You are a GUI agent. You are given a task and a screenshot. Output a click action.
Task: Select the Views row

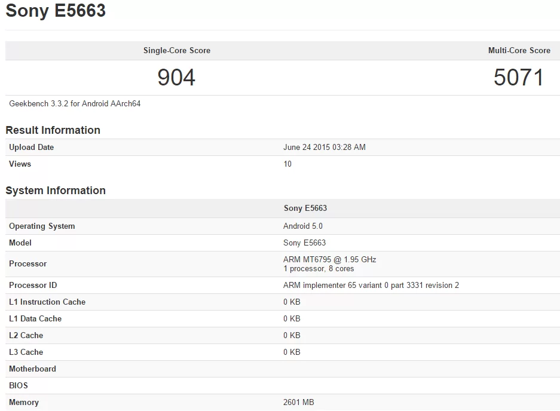[x=20, y=164]
